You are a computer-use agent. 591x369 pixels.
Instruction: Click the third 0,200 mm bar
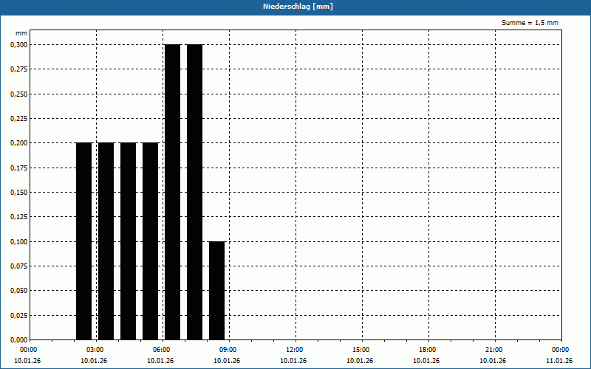pyautogui.click(x=128, y=241)
